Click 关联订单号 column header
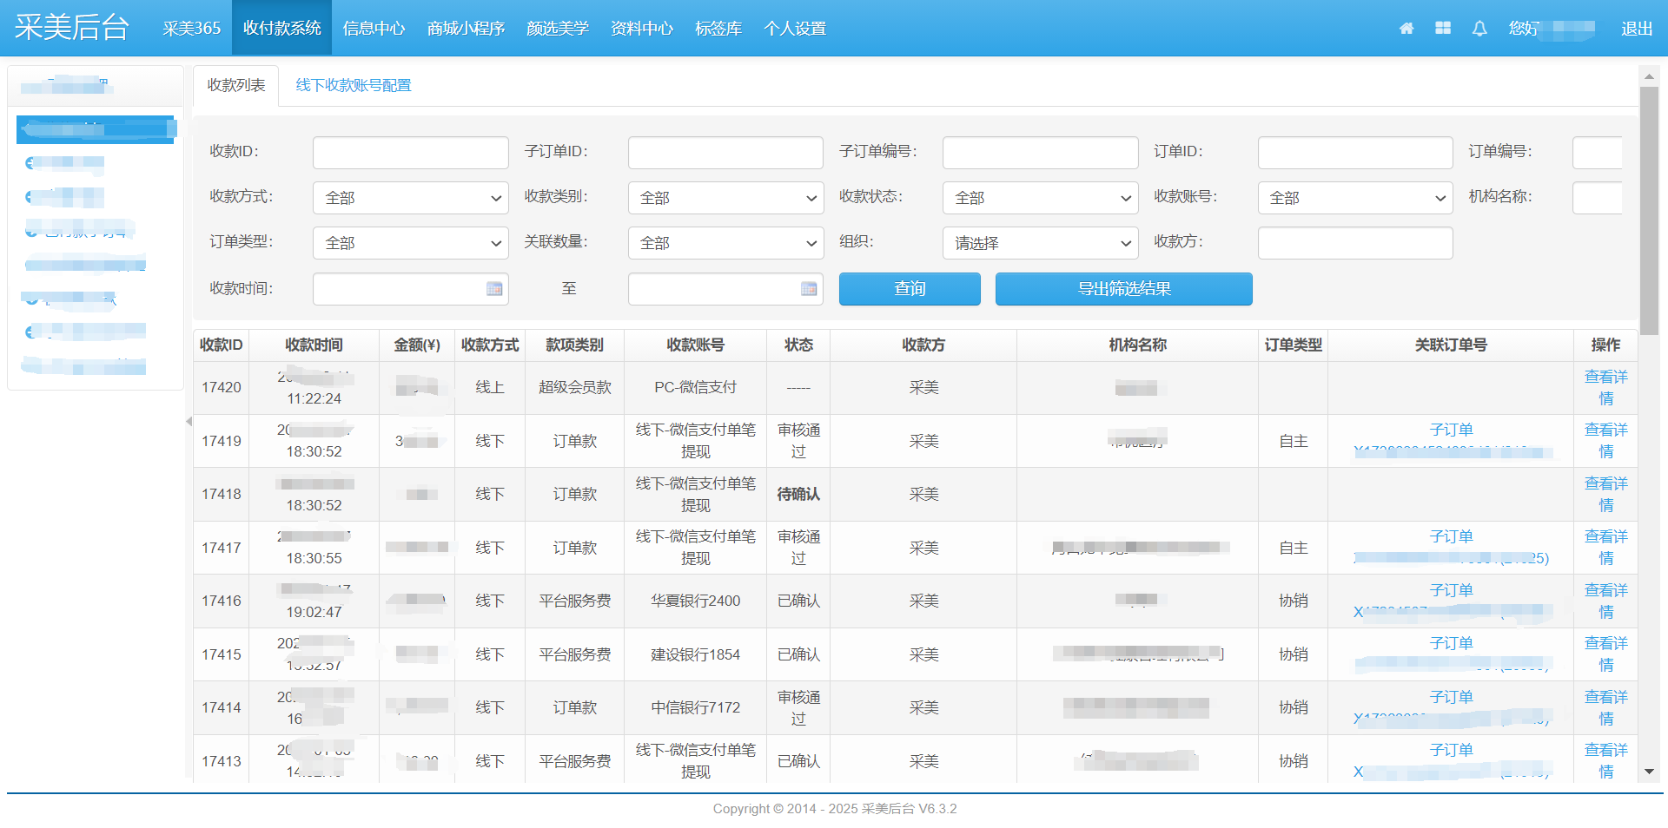1668x828 pixels. click(x=1451, y=345)
